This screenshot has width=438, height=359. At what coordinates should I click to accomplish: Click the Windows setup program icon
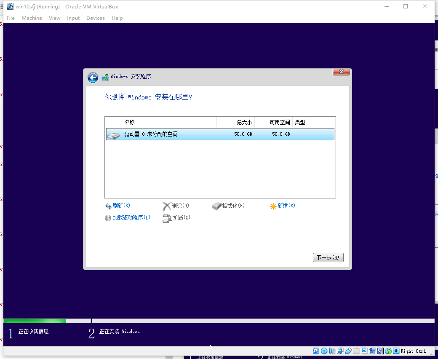(x=105, y=77)
